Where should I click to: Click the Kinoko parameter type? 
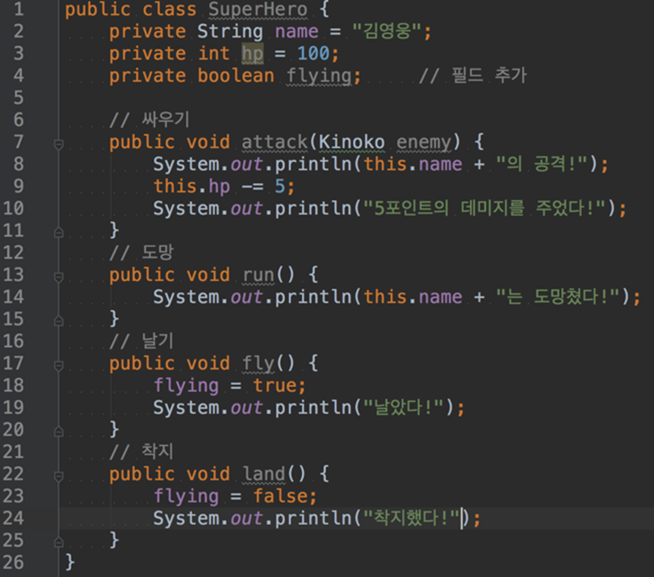[x=352, y=142]
